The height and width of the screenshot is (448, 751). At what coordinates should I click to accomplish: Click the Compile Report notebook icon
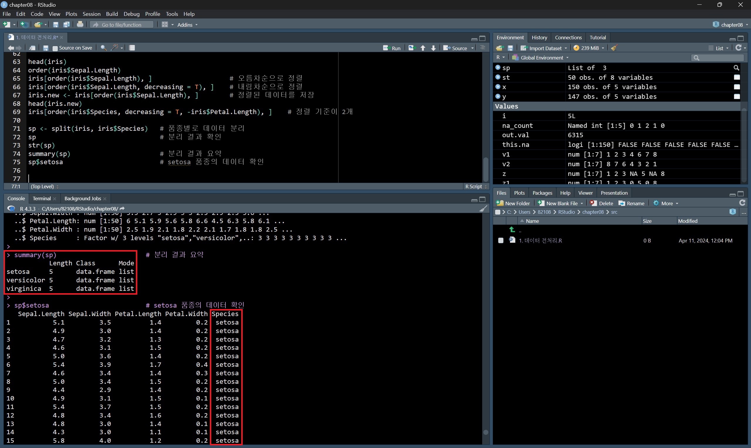132,48
